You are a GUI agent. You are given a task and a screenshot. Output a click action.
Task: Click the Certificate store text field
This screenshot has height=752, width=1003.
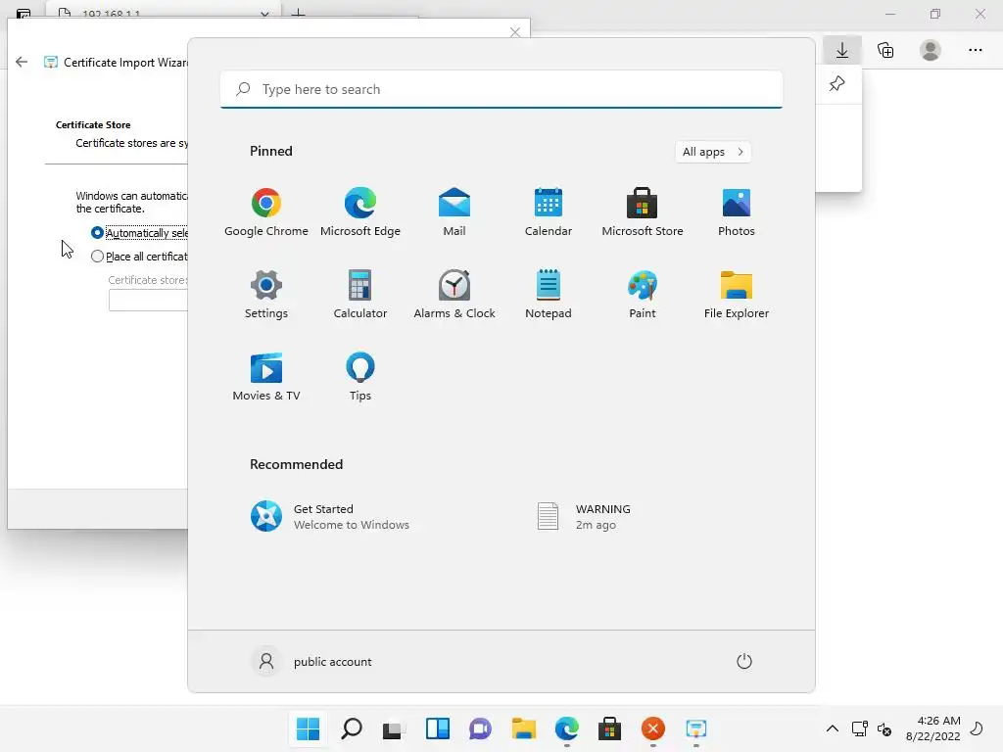pyautogui.click(x=149, y=300)
